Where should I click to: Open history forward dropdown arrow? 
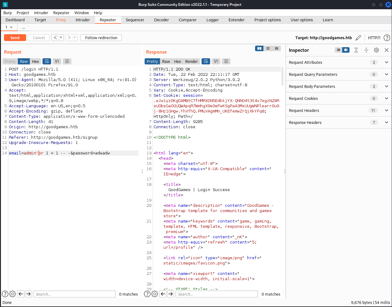(75, 38)
